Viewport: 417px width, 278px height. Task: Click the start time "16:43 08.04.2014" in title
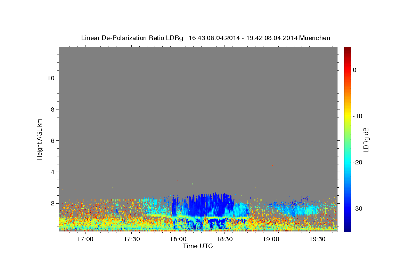pos(214,38)
